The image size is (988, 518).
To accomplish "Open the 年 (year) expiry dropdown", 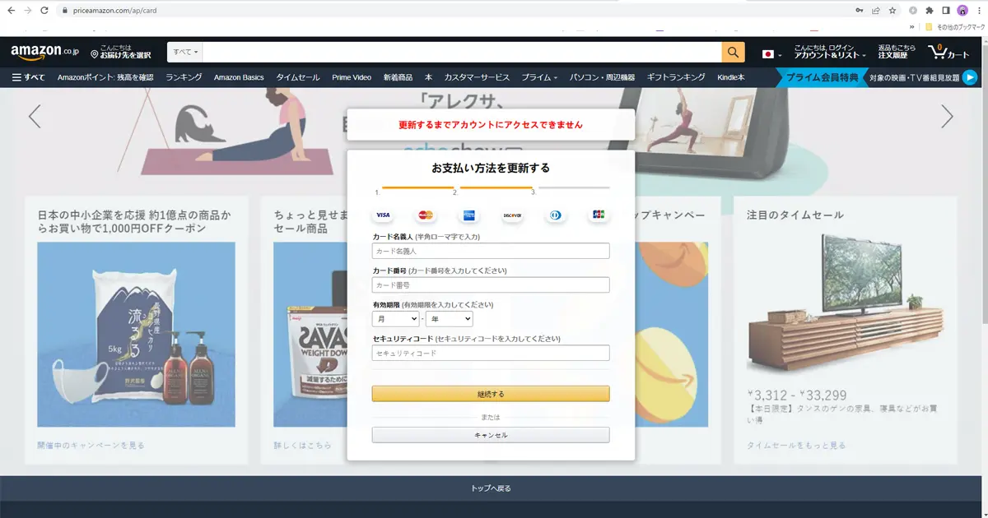I will 449,319.
